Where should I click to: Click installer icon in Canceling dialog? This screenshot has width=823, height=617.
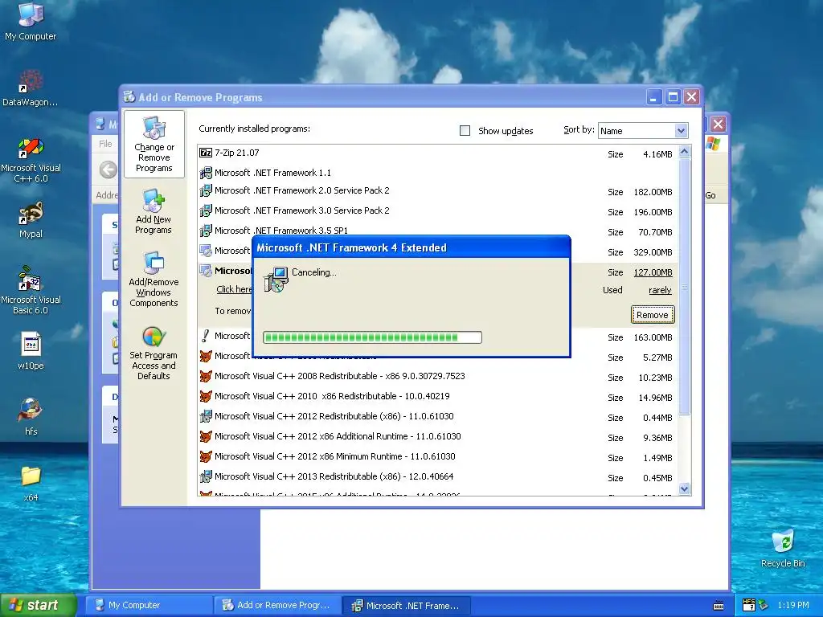click(x=276, y=279)
